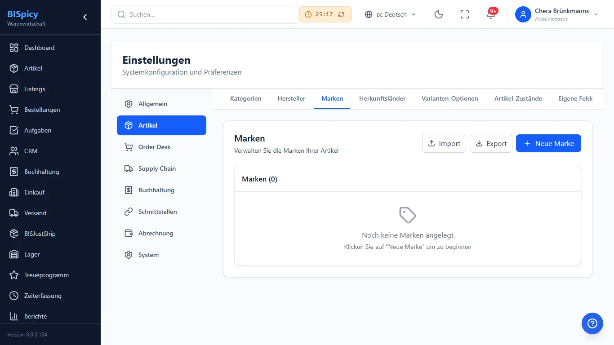614x345 pixels.
Task: Open BISJustShip in the sidebar
Action: click(x=50, y=234)
